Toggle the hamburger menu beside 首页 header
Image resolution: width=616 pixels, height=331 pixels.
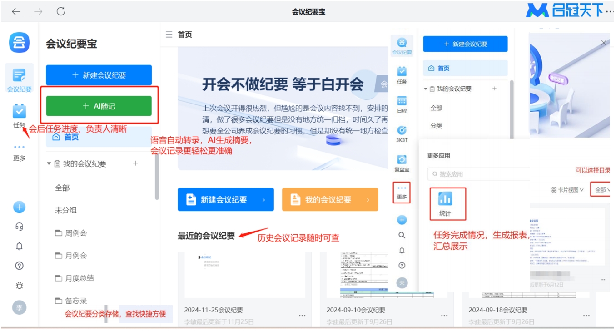click(169, 35)
